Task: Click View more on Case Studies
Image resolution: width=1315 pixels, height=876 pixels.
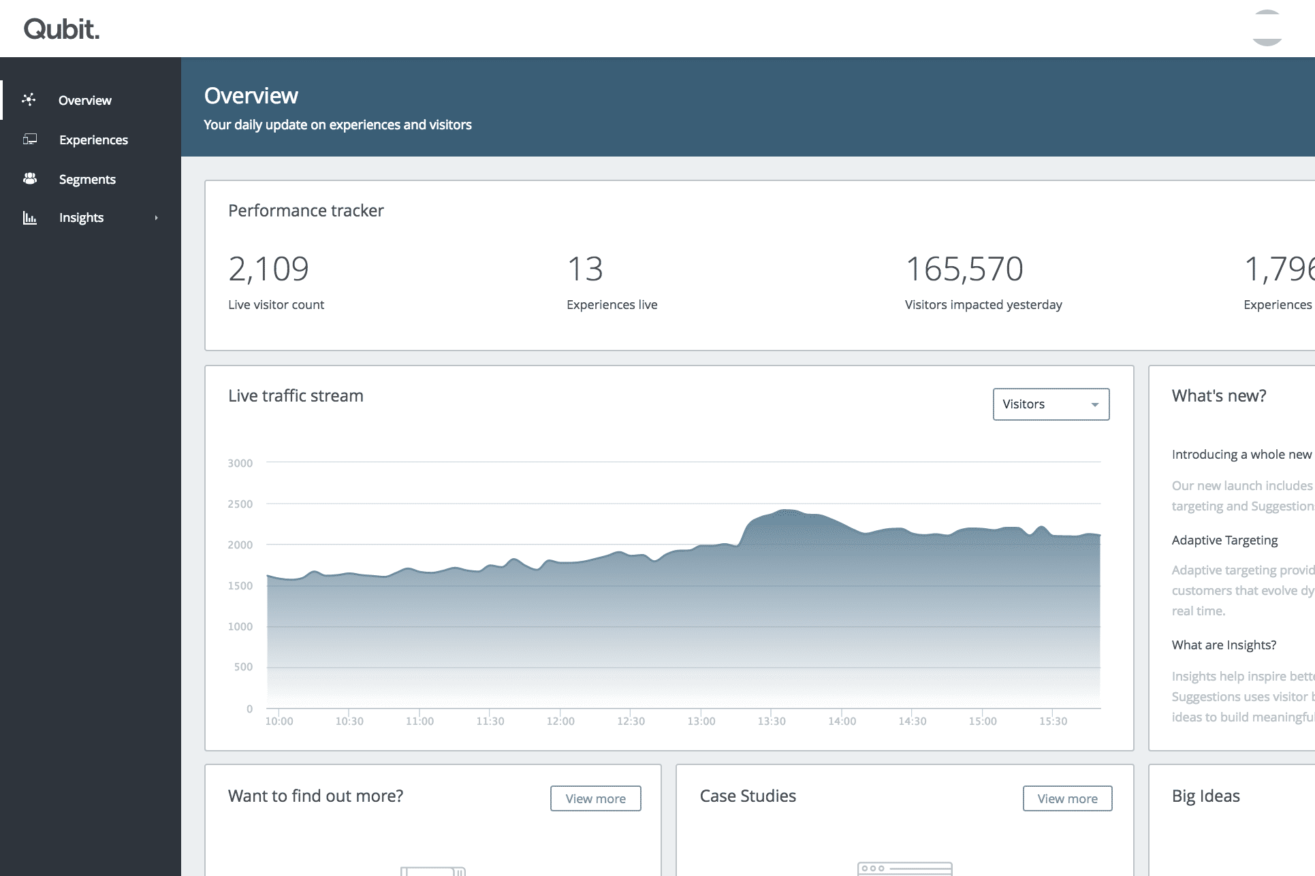Action: pos(1066,798)
